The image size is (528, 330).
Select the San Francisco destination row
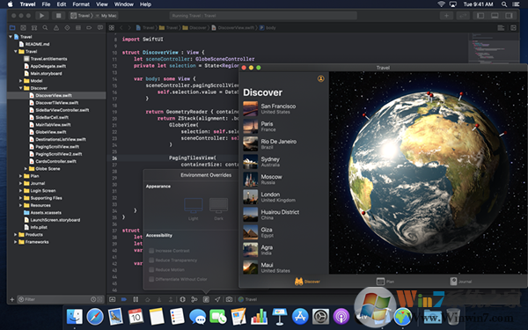point(283,109)
